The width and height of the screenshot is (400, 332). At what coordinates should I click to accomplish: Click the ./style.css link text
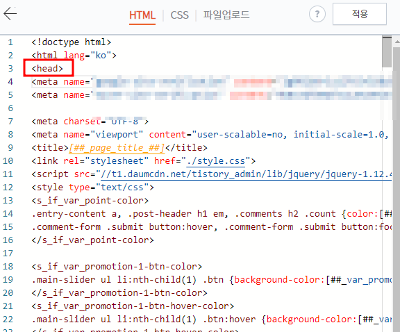tap(216, 161)
